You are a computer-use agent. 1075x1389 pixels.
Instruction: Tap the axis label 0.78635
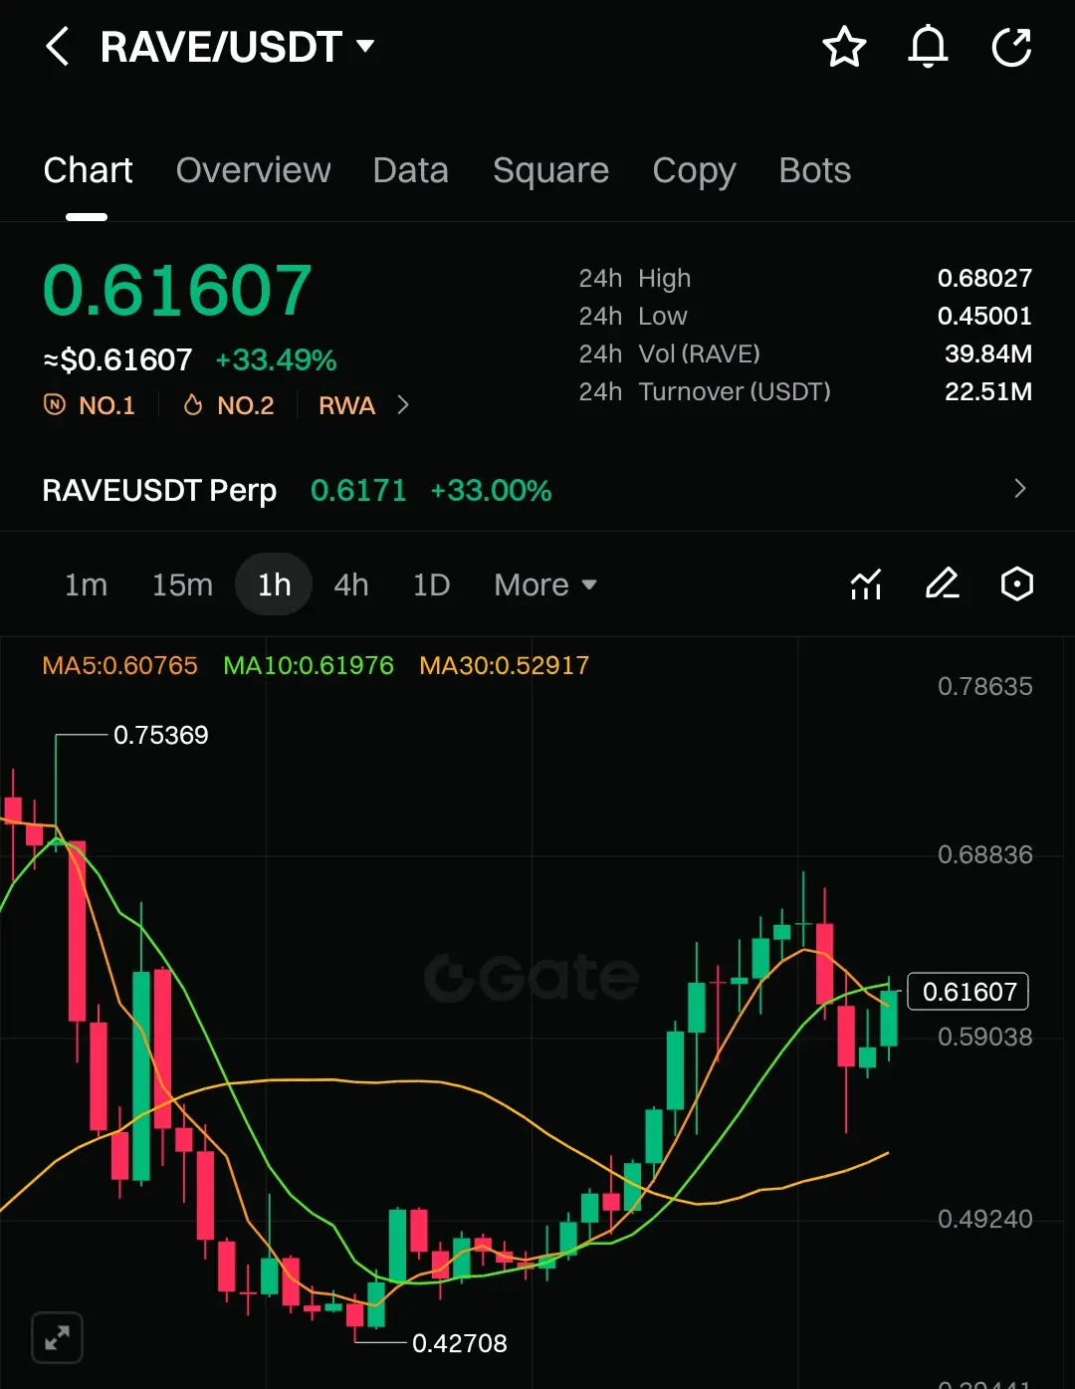click(x=985, y=686)
